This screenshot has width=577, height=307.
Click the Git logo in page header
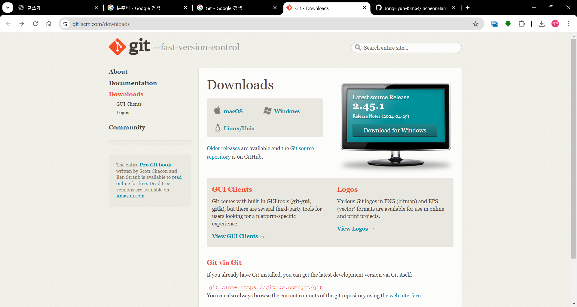[x=129, y=47]
